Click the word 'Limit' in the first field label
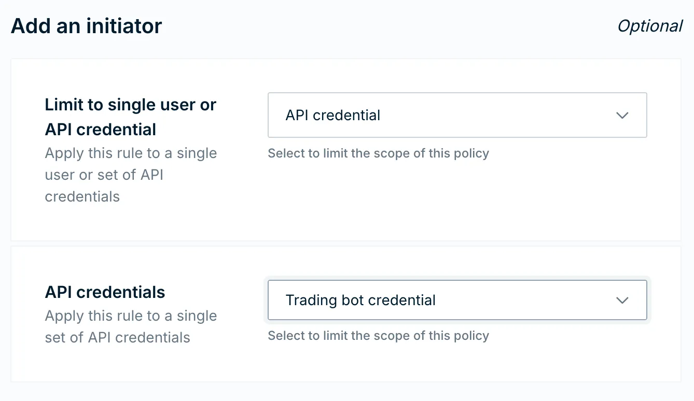694x401 pixels. (x=64, y=105)
